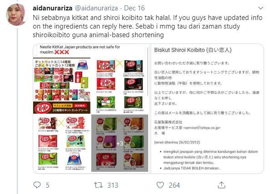
Task: Open aidanurariza's profile avatar
Action: pos(16,15)
